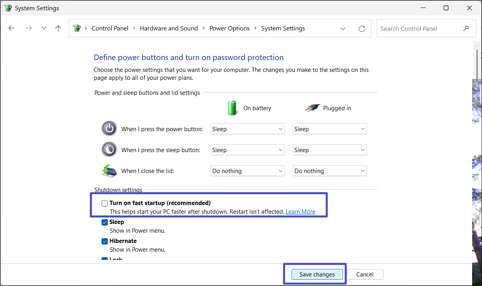
Task: Uncheck the Sleep checkbox
Action: [x=105, y=222]
